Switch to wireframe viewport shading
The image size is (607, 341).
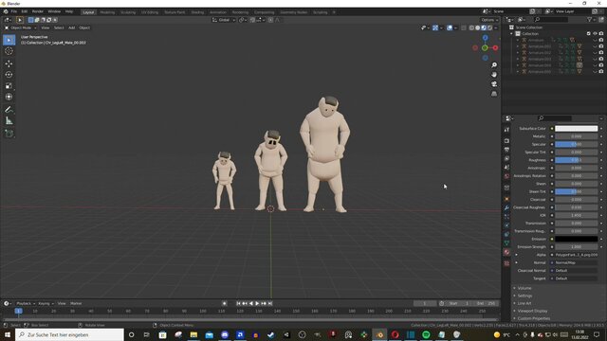pyautogui.click(x=471, y=27)
